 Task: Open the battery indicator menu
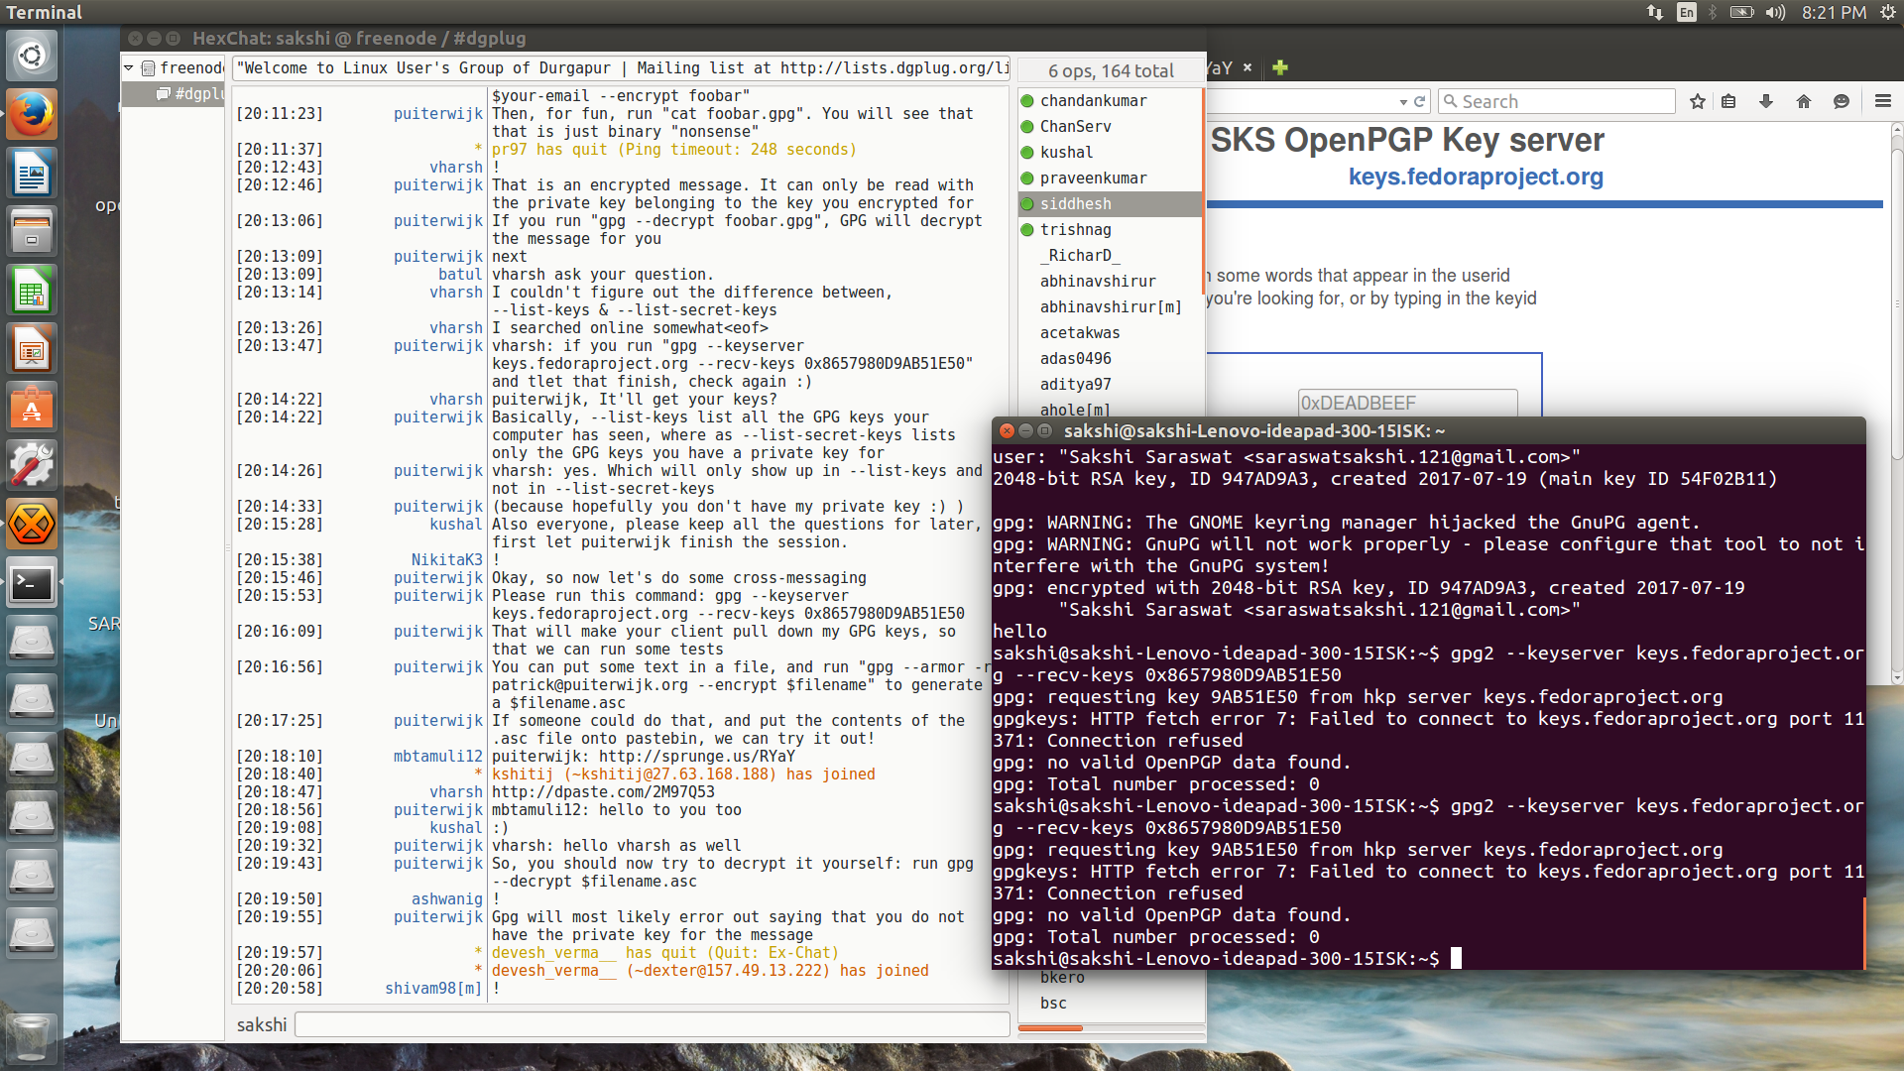[1741, 12]
